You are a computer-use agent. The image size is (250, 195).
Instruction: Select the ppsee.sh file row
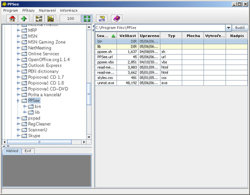(171, 51)
